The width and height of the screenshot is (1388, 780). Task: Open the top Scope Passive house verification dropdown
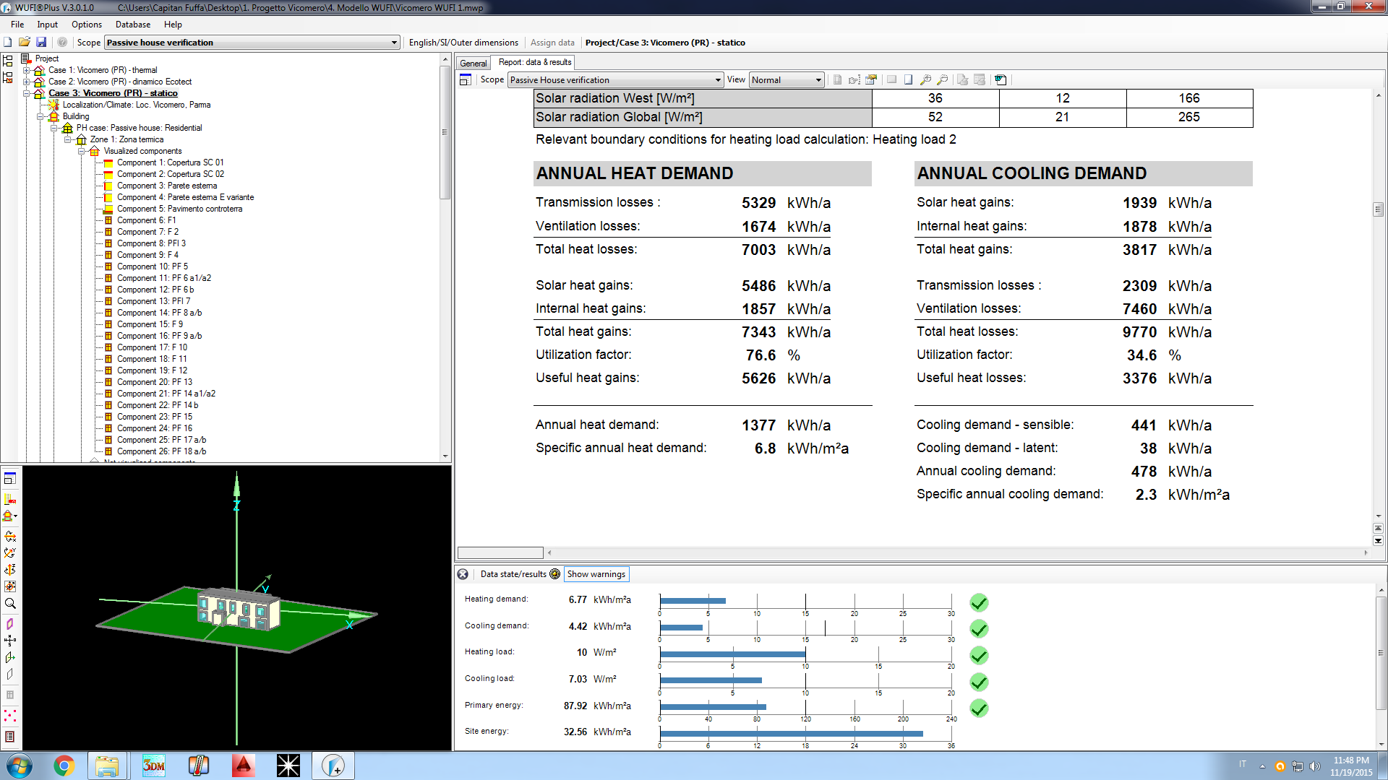click(x=394, y=43)
